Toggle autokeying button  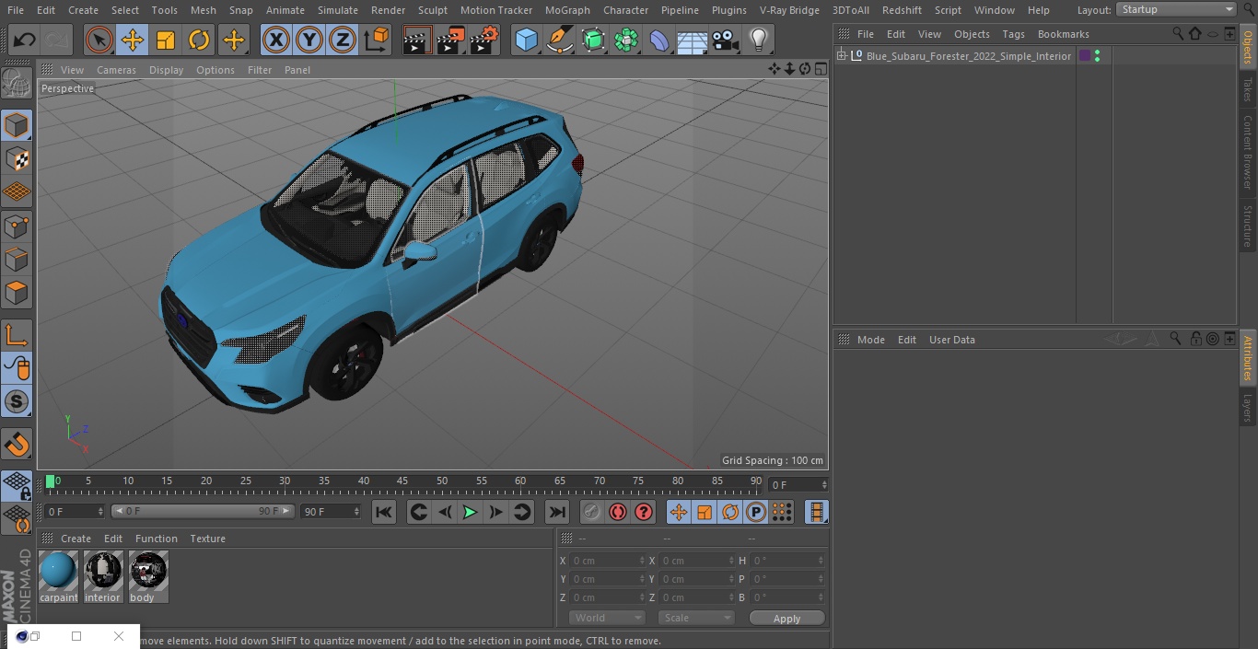pos(618,512)
